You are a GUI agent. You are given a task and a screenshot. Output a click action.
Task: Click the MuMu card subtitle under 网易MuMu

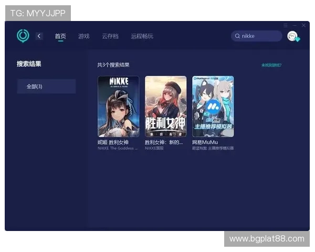pyautogui.click(x=213, y=148)
